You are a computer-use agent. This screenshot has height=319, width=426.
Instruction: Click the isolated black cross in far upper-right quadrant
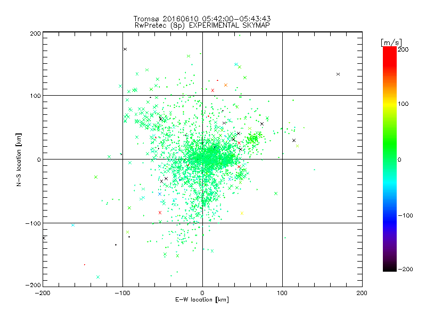click(x=338, y=74)
